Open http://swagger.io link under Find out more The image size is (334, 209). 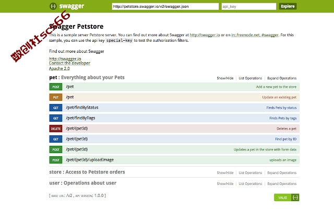[x=65, y=59]
